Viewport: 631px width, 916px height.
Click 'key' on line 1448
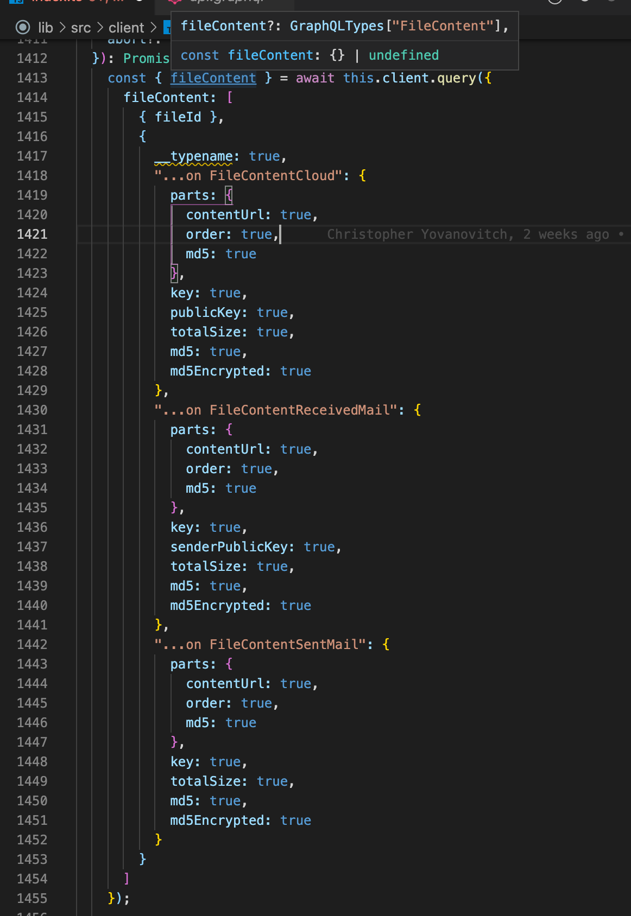(182, 762)
